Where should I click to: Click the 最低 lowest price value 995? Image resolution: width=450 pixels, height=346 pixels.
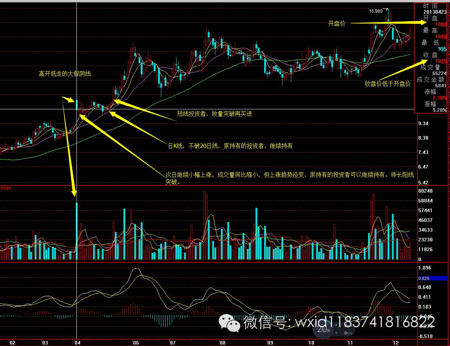coord(442,49)
